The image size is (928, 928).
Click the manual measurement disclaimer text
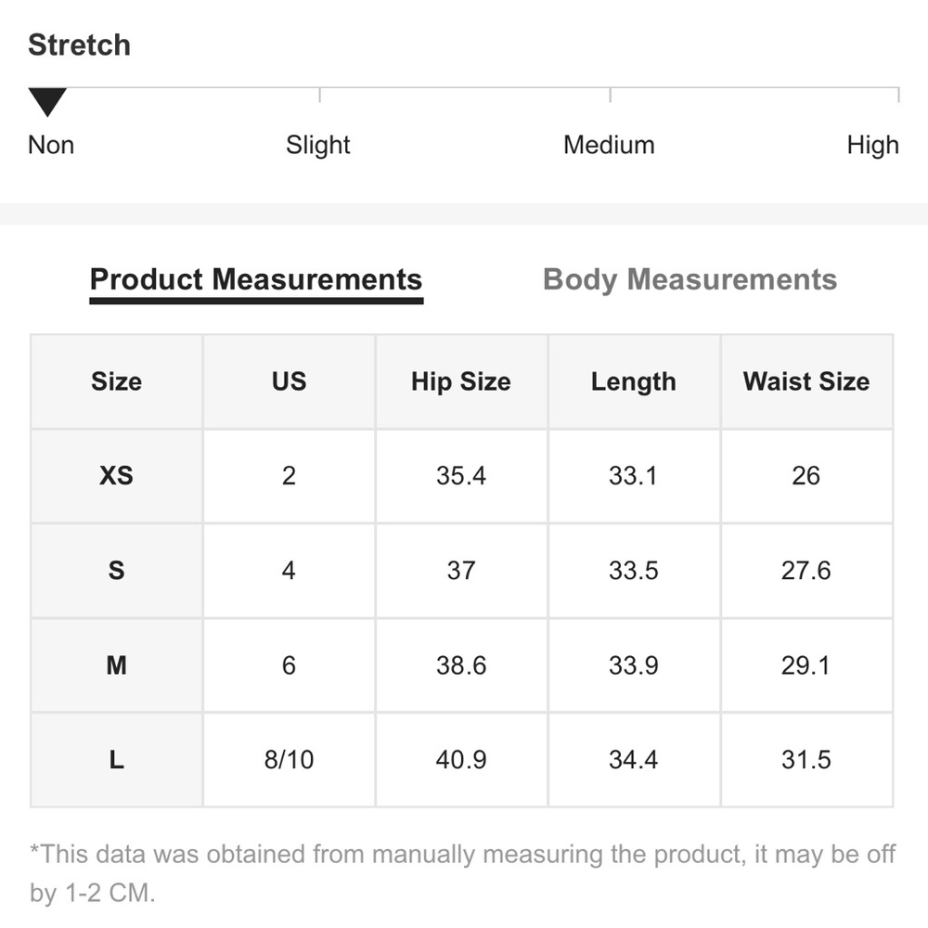[462, 873]
